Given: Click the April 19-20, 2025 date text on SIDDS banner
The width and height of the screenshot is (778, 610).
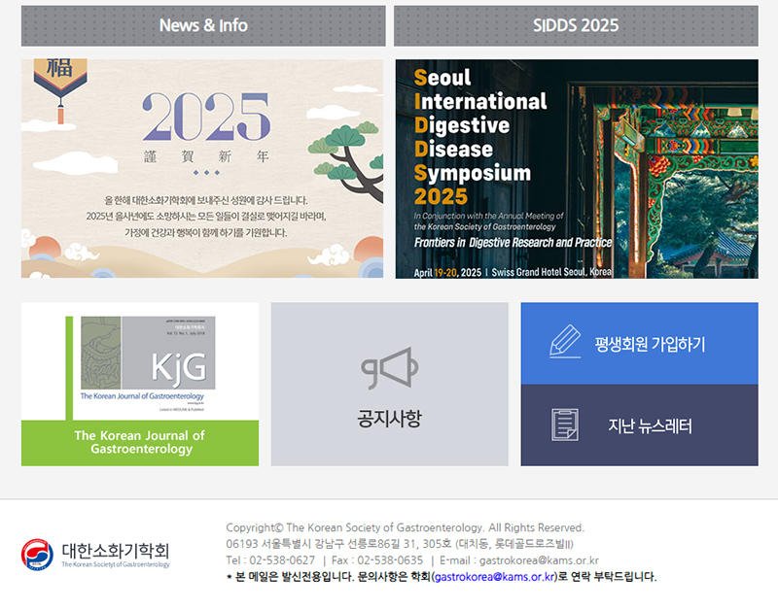Looking at the screenshot, I should point(447,273).
